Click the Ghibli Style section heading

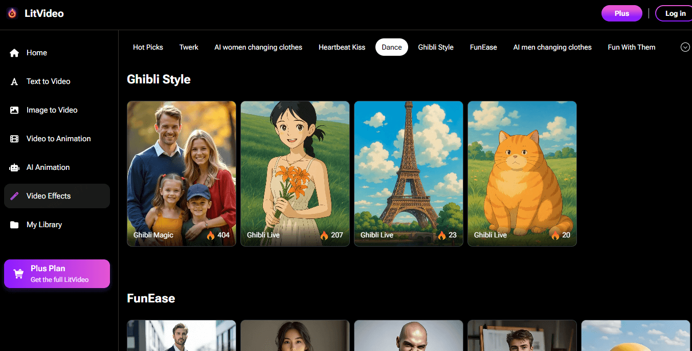coord(159,79)
